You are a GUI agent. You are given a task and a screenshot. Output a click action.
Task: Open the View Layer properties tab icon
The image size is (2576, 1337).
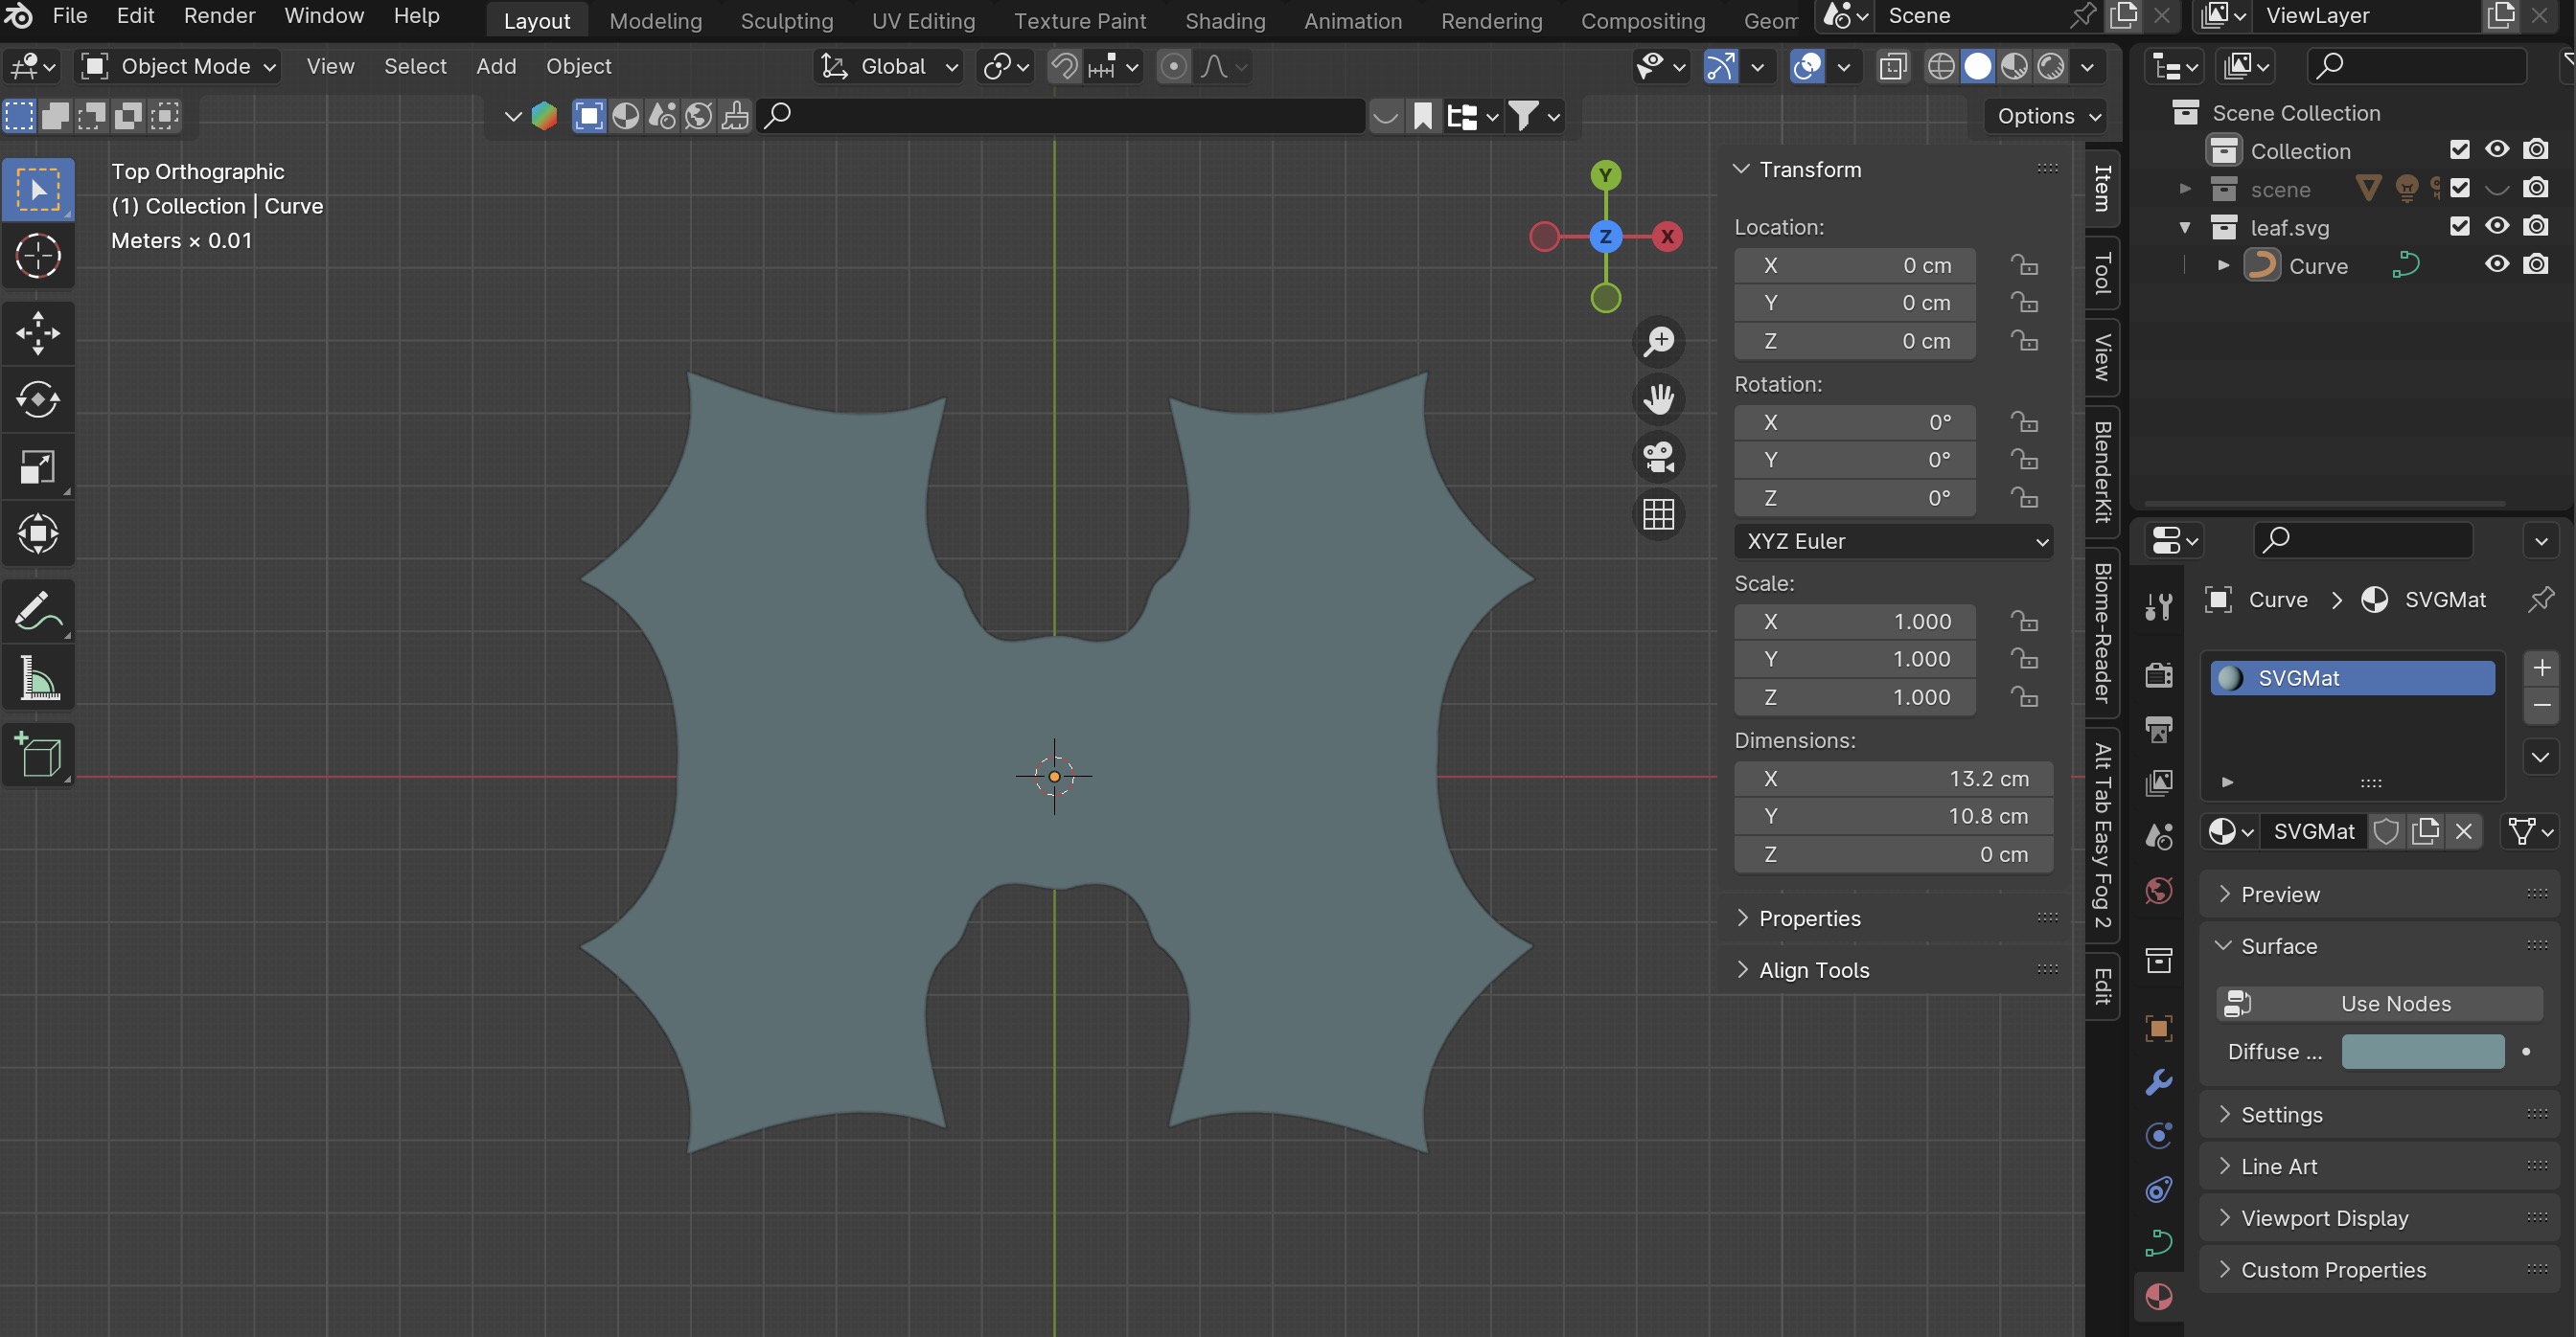[x=2159, y=782]
